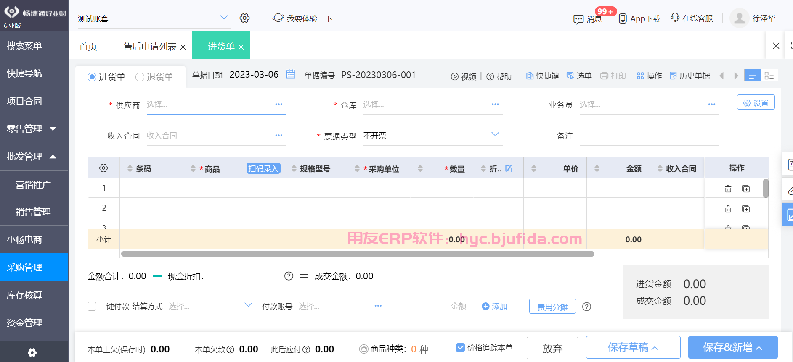Click 放弃 discard button
793x362 pixels.
552,348
